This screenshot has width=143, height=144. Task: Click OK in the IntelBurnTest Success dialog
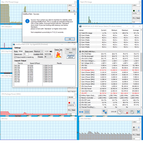(70, 39)
